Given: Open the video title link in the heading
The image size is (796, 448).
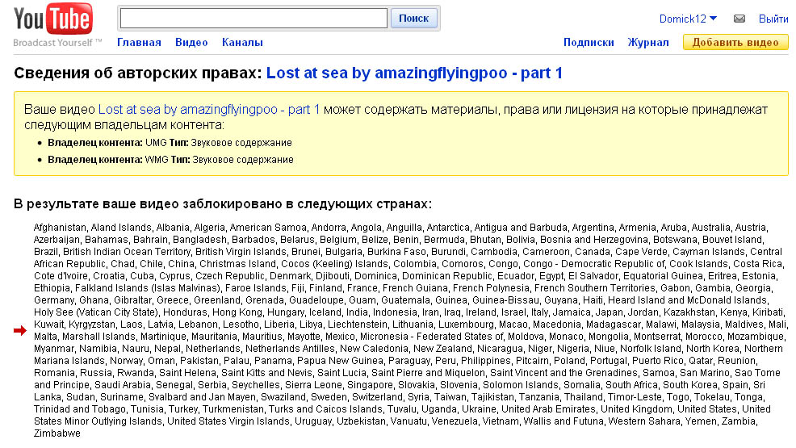Looking at the screenshot, I should pos(414,73).
